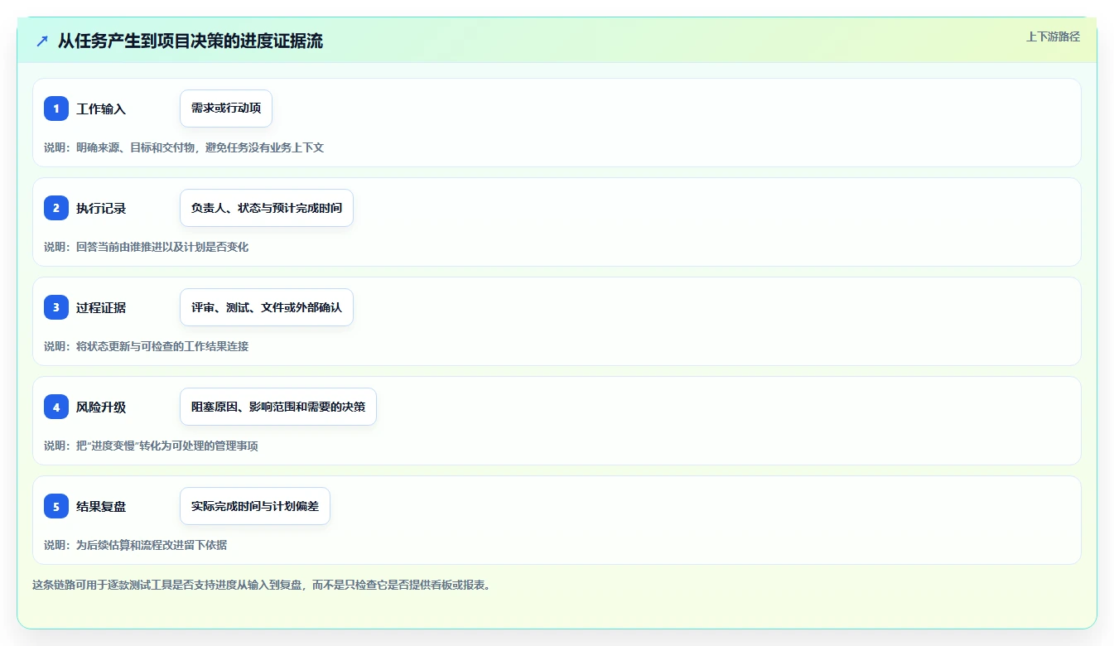Image resolution: width=1114 pixels, height=646 pixels.
Task: Click the note 回答当前由谁推进以及计划是否变化
Action: 147,247
